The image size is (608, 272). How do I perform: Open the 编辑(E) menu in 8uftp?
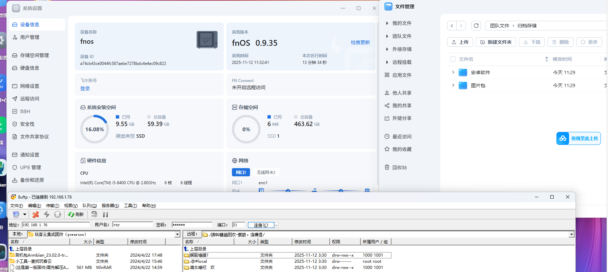pyautogui.click(x=34, y=205)
